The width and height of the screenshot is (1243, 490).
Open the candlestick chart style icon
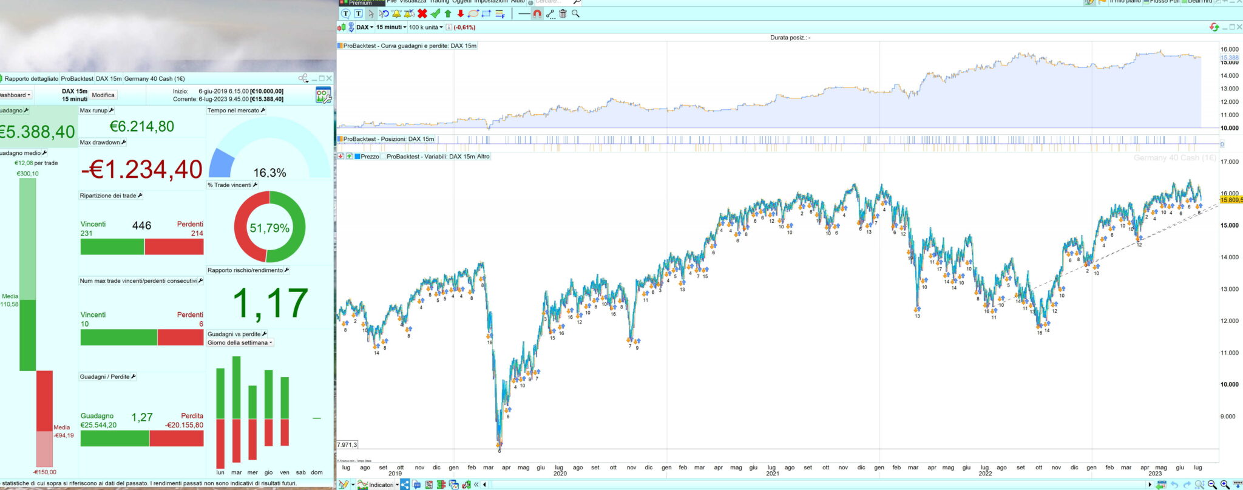[342, 27]
